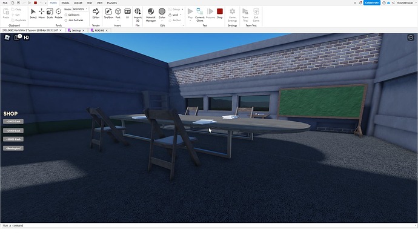
Task: Activate the Move tool
Action: (41, 13)
